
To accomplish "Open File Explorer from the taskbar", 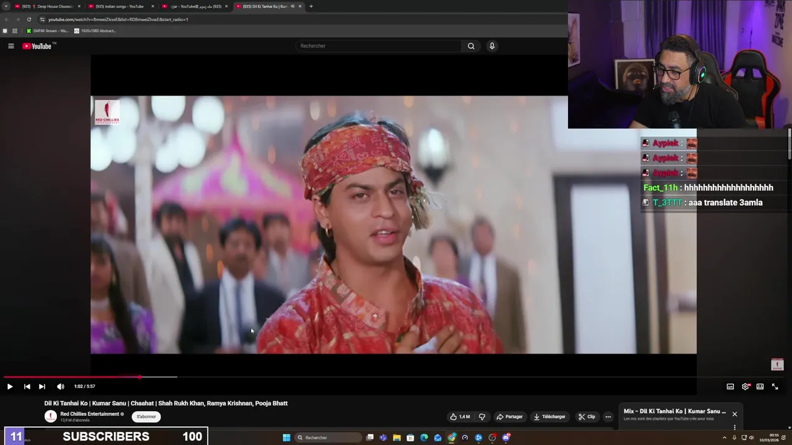I will click(397, 438).
